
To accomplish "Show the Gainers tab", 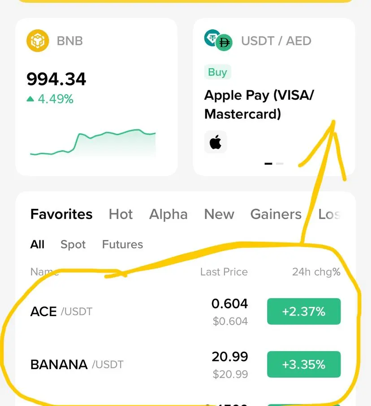I will point(276,214).
